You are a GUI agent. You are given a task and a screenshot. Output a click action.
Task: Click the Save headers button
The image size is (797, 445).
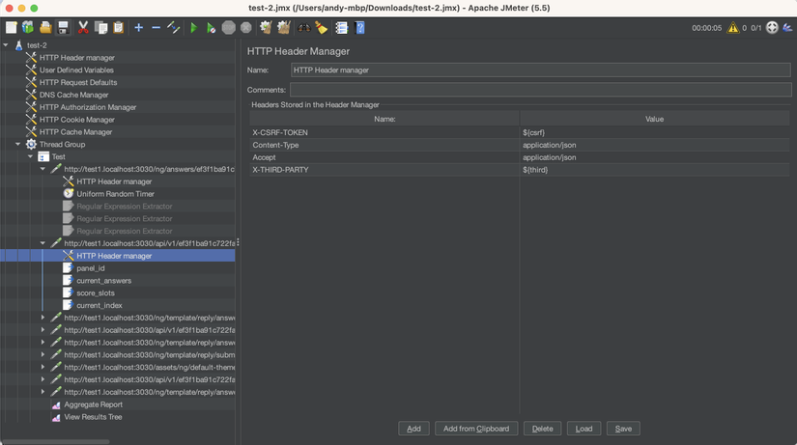623,429
